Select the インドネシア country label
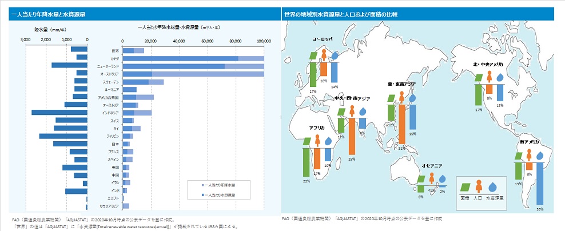 [x=111, y=113]
